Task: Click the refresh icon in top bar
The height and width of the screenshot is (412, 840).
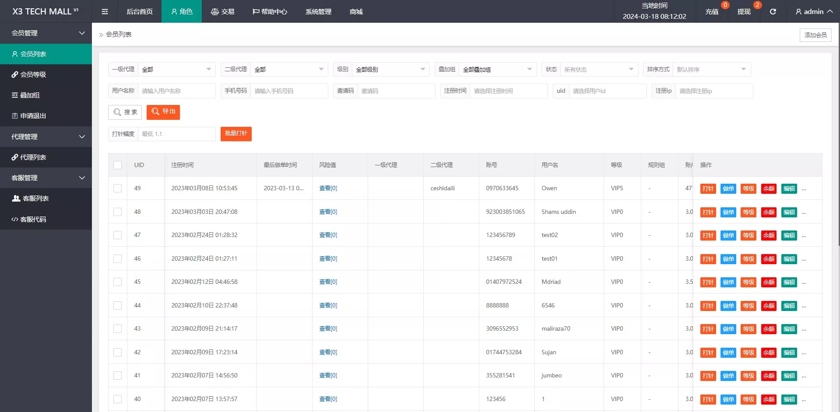Action: point(773,12)
